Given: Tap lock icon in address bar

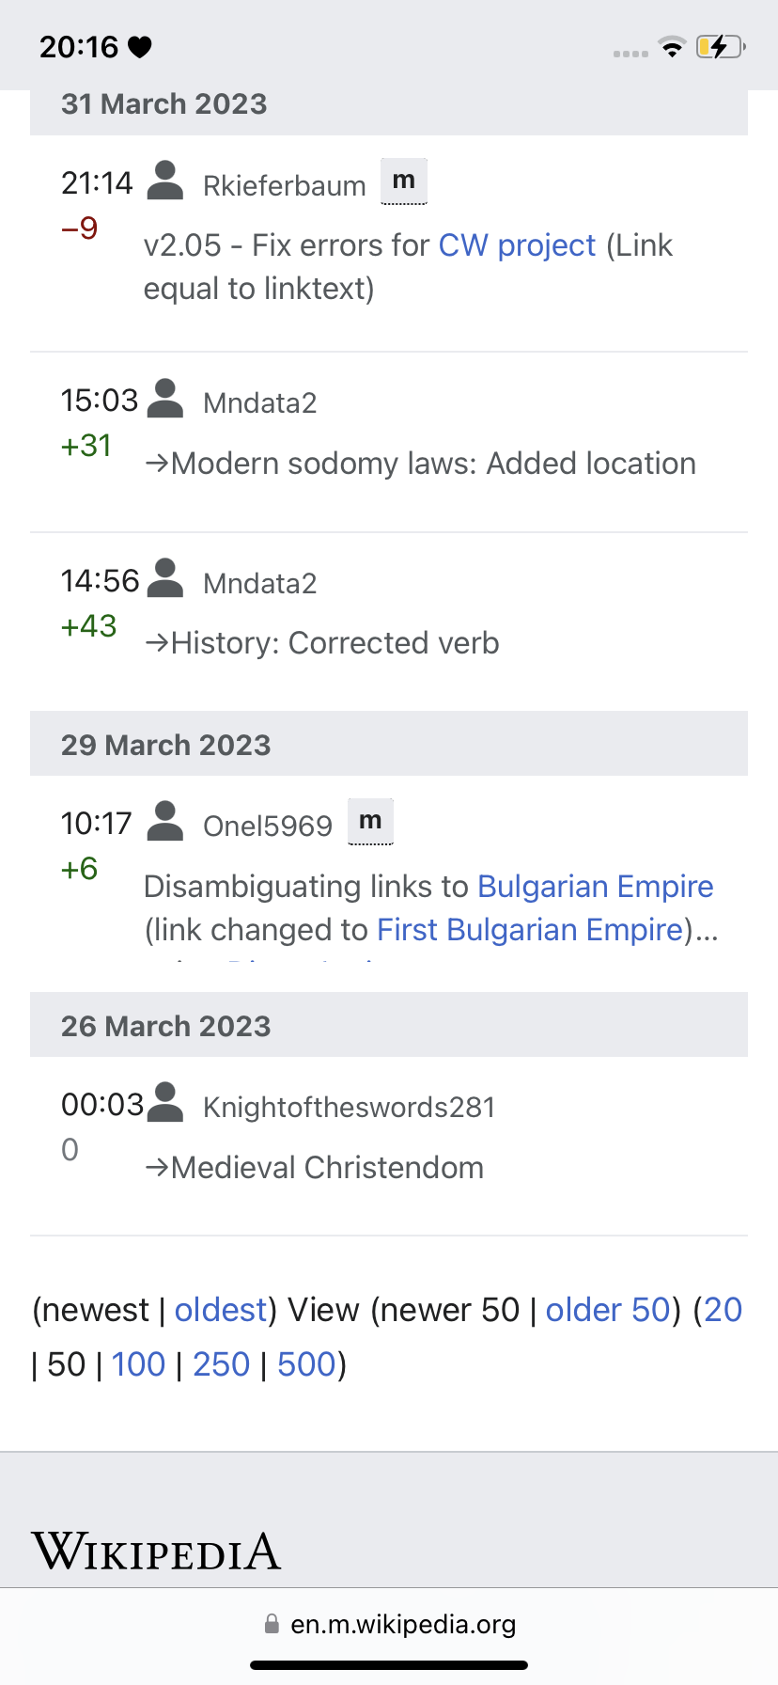Looking at the screenshot, I should [x=272, y=1624].
